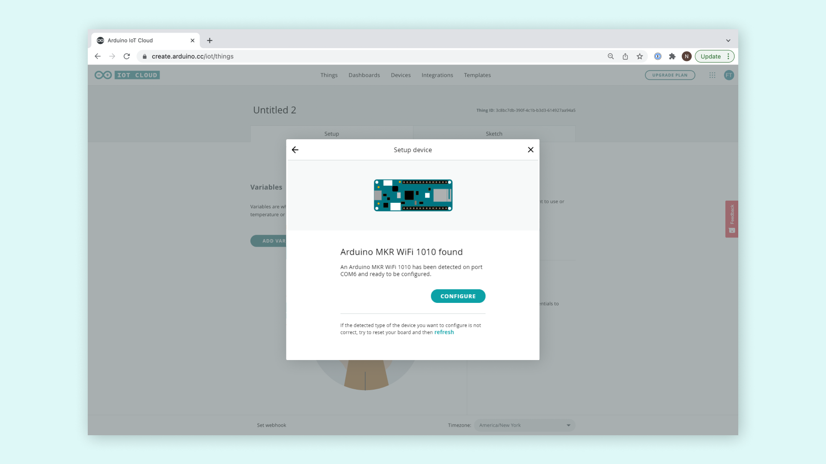This screenshot has height=464, width=826.
Task: Bookmark this page with the star icon
Action: (640, 56)
